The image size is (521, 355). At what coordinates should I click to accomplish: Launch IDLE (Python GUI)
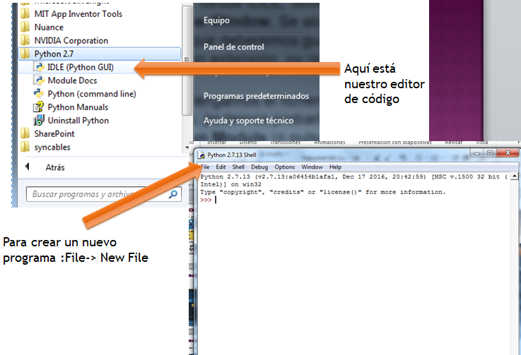pos(81,67)
